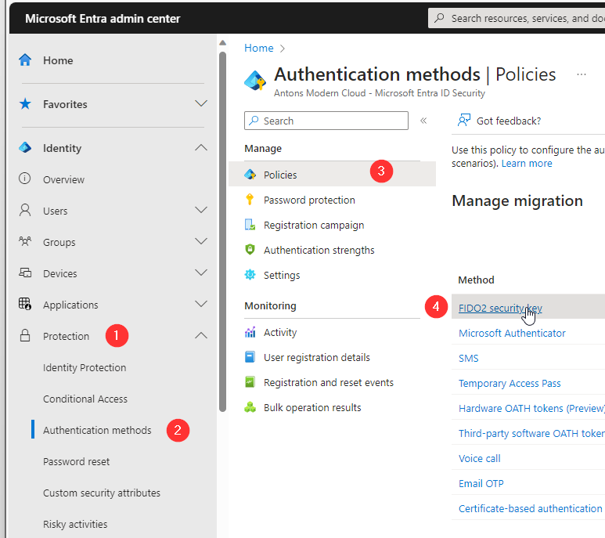Click the Devices icon in sidebar
605x538 pixels.
pos(25,273)
